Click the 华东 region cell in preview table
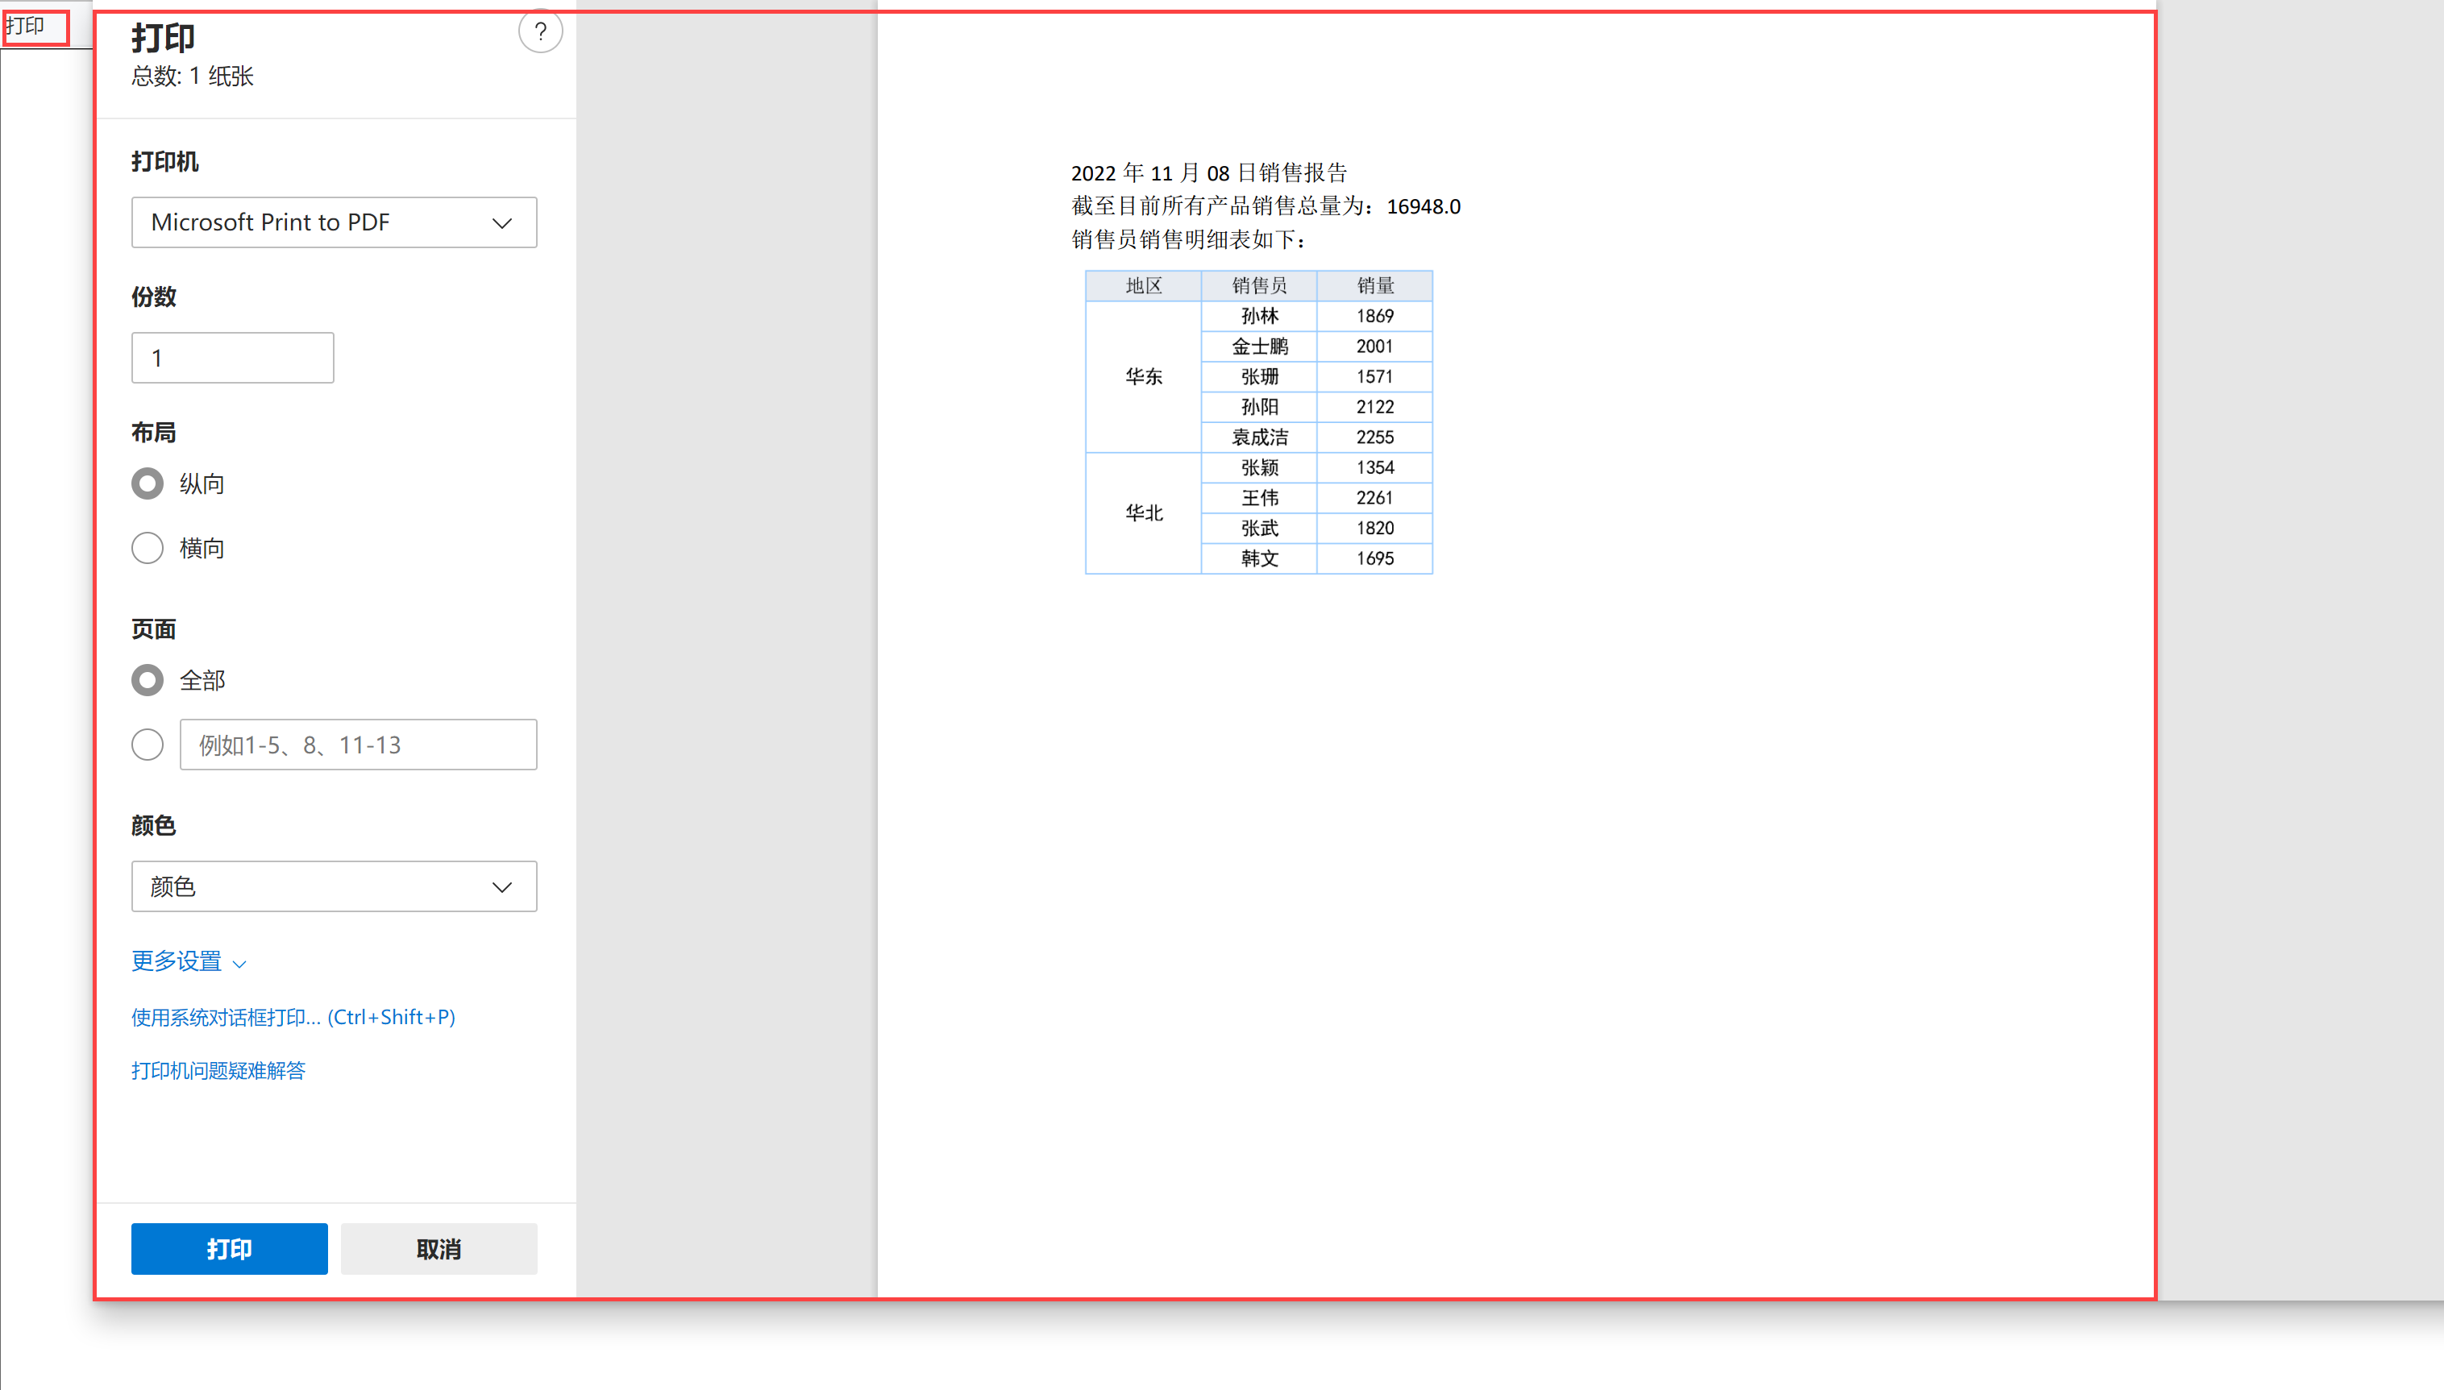The height and width of the screenshot is (1390, 2444). (x=1144, y=377)
